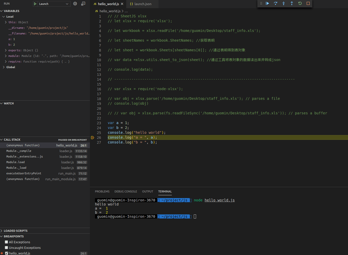Stop debugging with the red square icon
Viewport: 348px width, 255px height.
click(308, 4)
